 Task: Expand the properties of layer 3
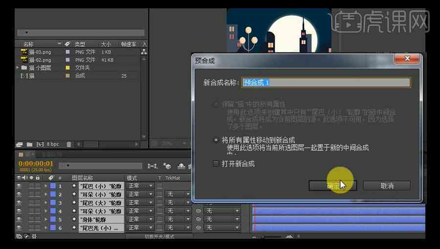pyautogui.click(x=45, y=203)
